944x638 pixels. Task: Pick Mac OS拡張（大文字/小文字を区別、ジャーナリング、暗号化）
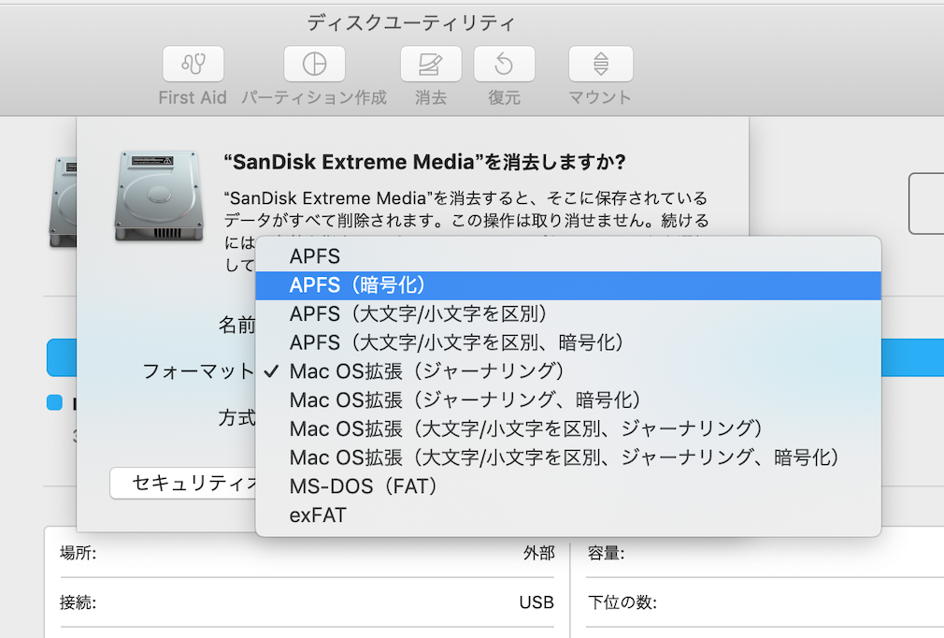click(x=568, y=457)
